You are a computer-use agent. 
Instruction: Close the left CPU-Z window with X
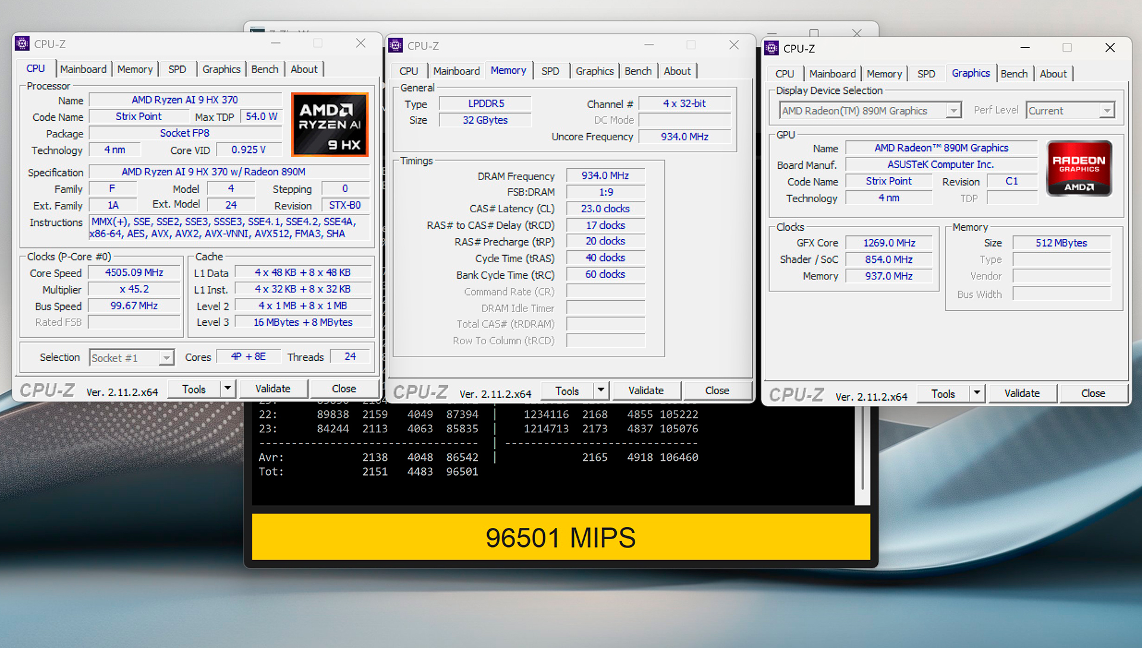[360, 43]
